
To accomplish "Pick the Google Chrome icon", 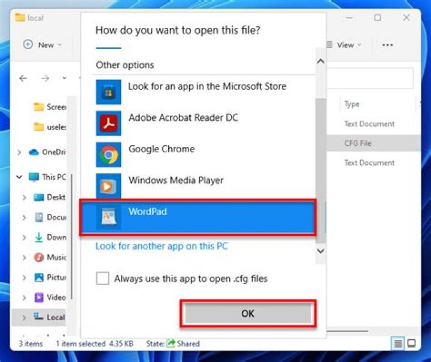I will 108,154.
